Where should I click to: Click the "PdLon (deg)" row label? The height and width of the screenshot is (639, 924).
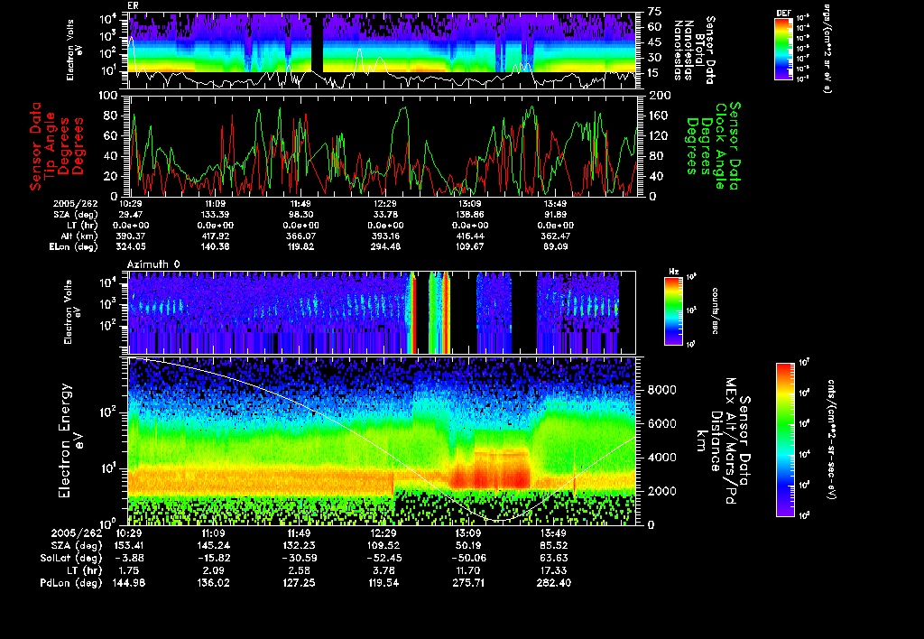71,583
